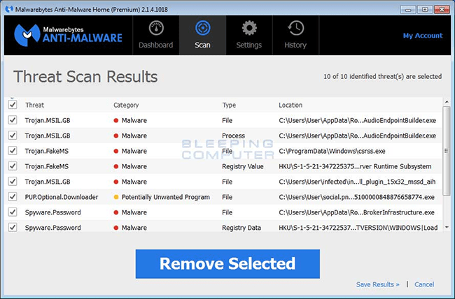Click the red Malware dot for csrss.exe row
This screenshot has width=455, height=299.
click(x=116, y=151)
